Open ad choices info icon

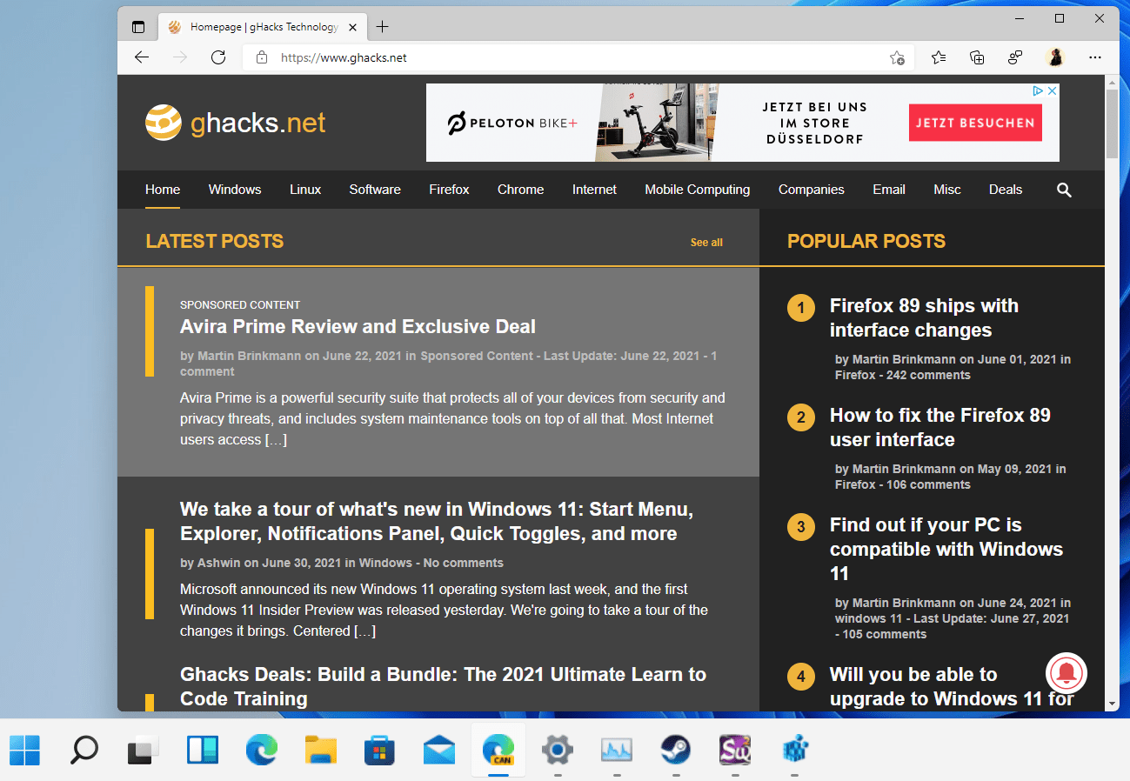1038,90
